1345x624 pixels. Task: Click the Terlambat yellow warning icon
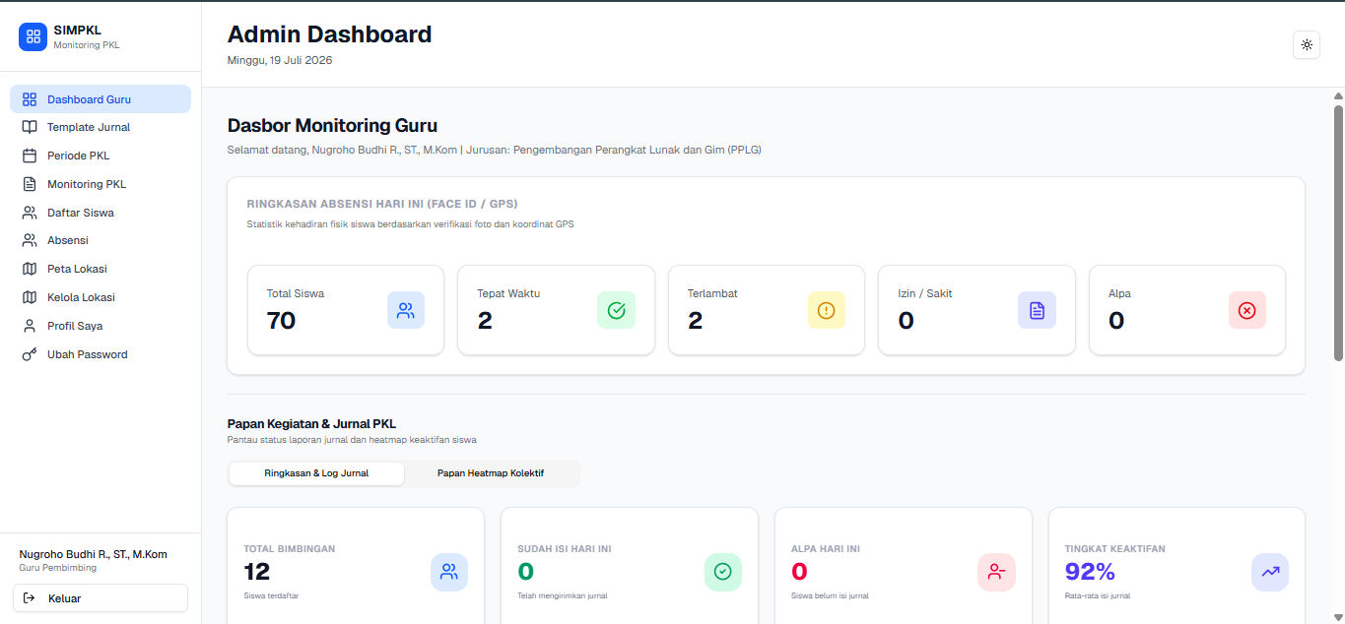pyautogui.click(x=826, y=310)
